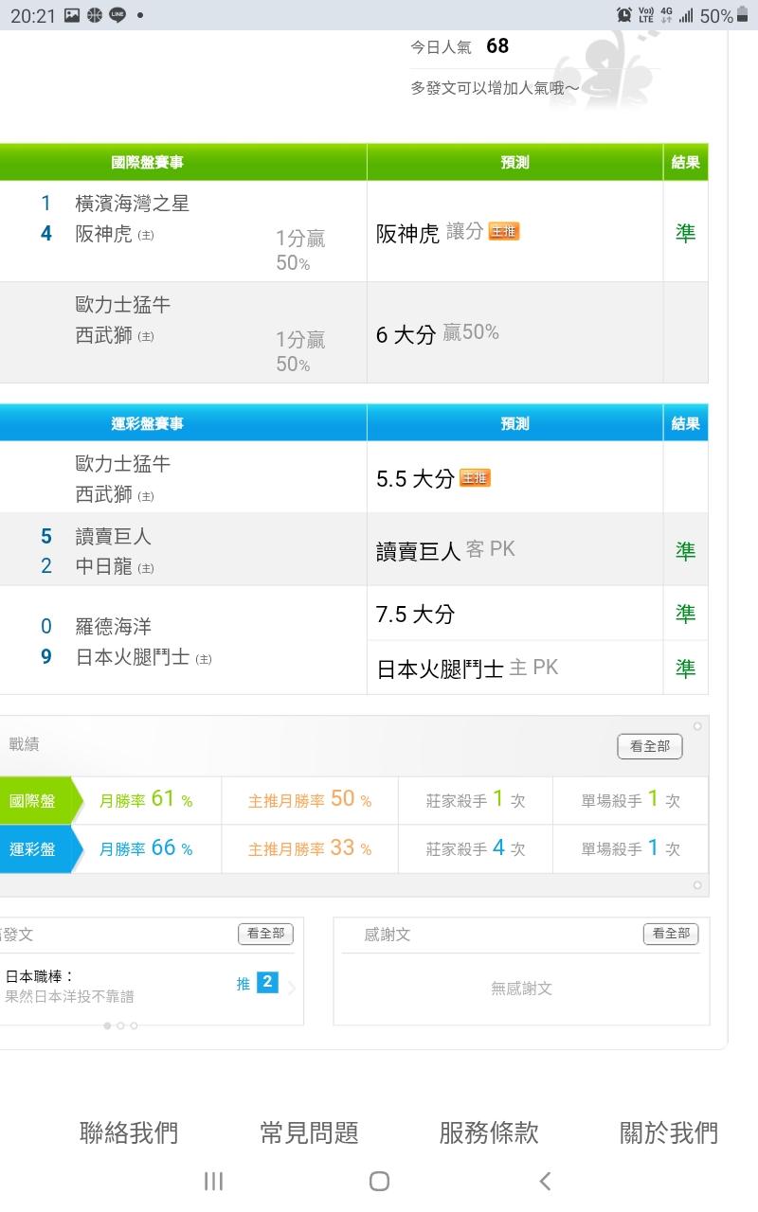The image size is (758, 1212).
Task: Click 阪神虎 home team name in match column
Action: 104,234
